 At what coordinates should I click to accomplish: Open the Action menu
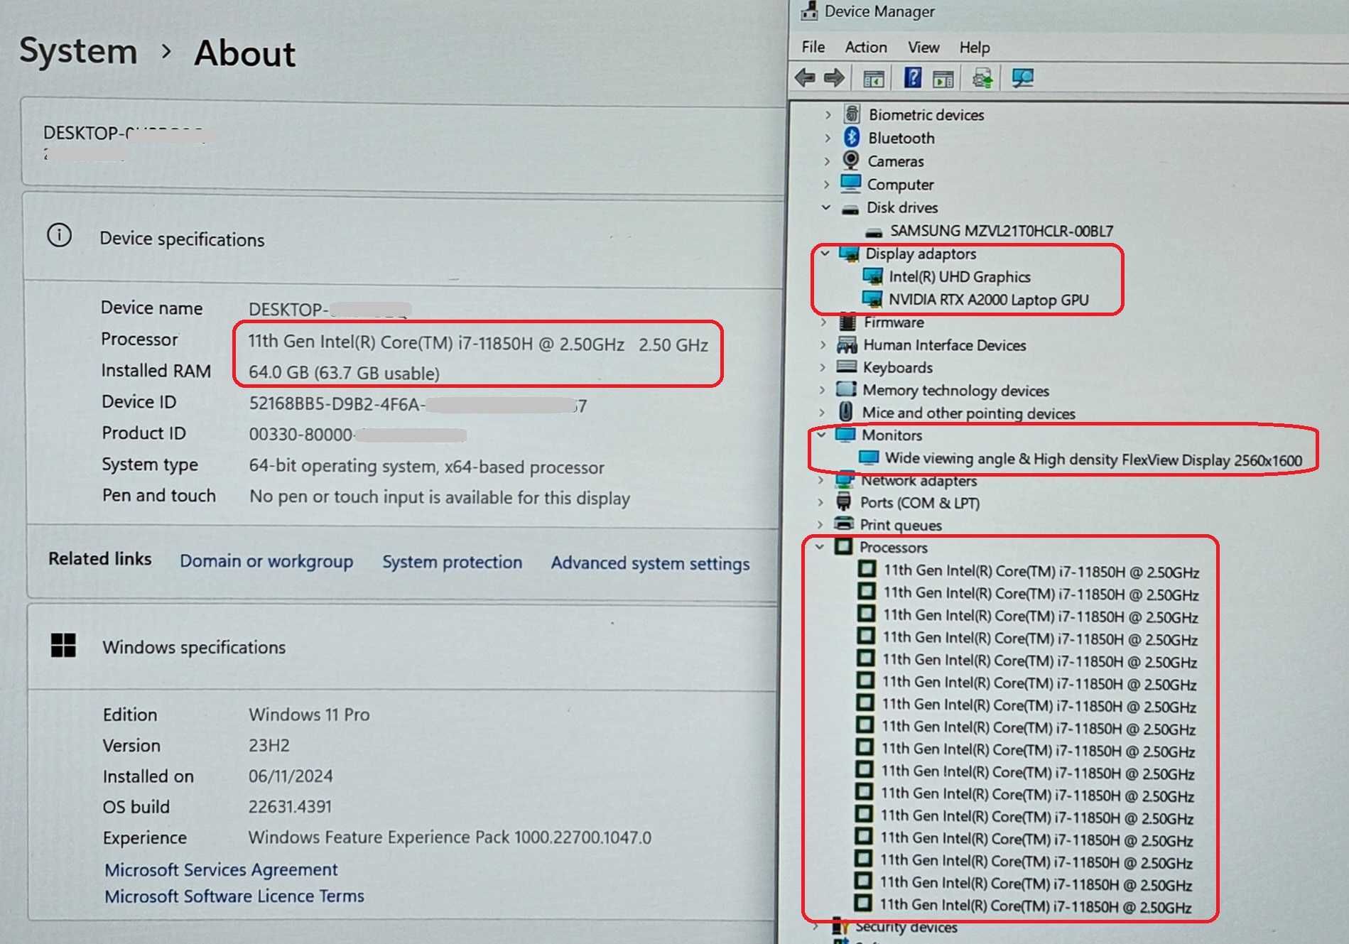866,47
